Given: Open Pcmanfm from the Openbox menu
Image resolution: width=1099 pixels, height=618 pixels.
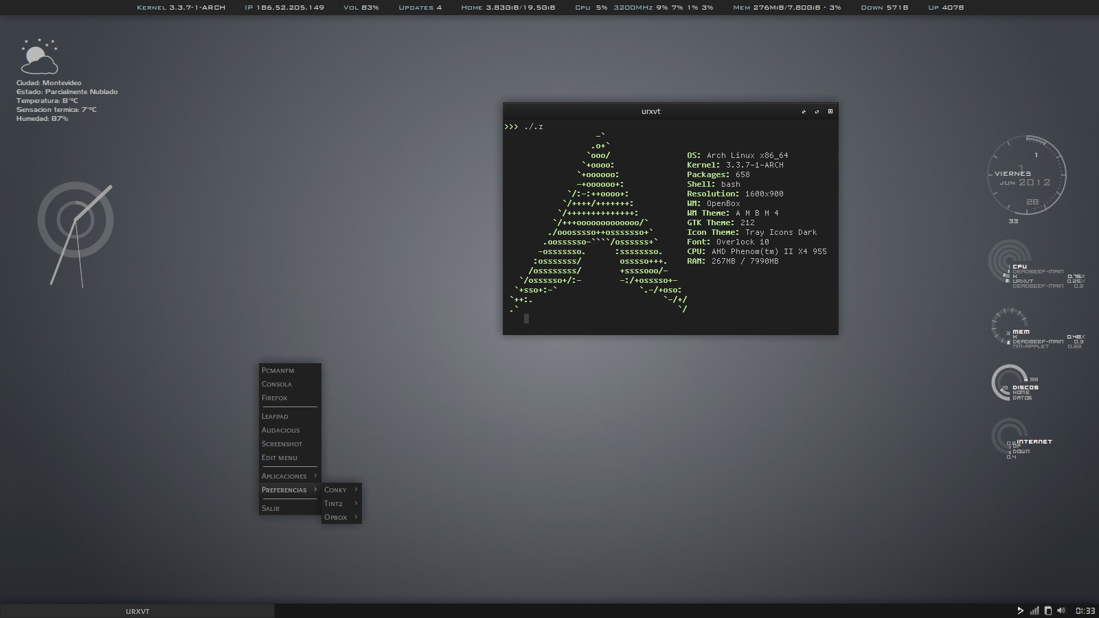Looking at the screenshot, I should (289, 370).
